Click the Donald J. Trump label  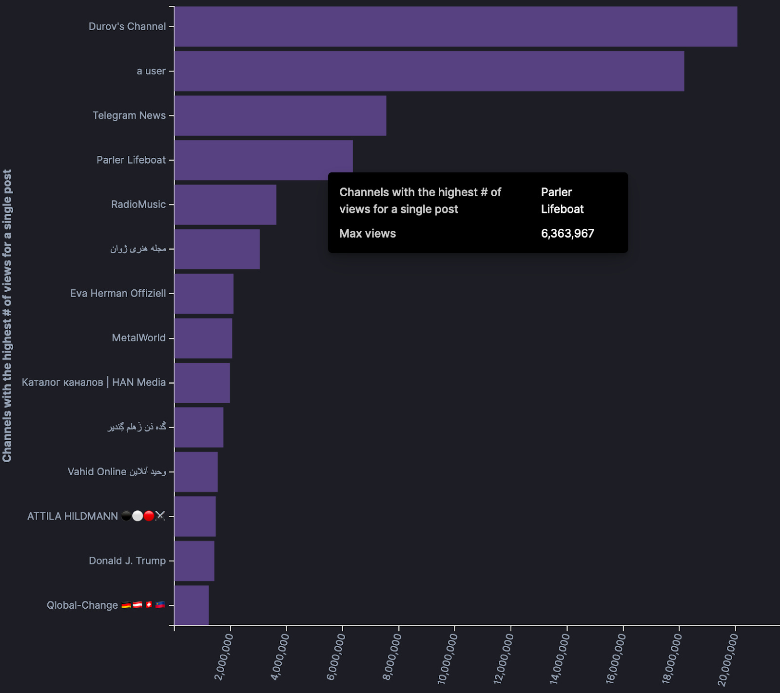(x=127, y=561)
